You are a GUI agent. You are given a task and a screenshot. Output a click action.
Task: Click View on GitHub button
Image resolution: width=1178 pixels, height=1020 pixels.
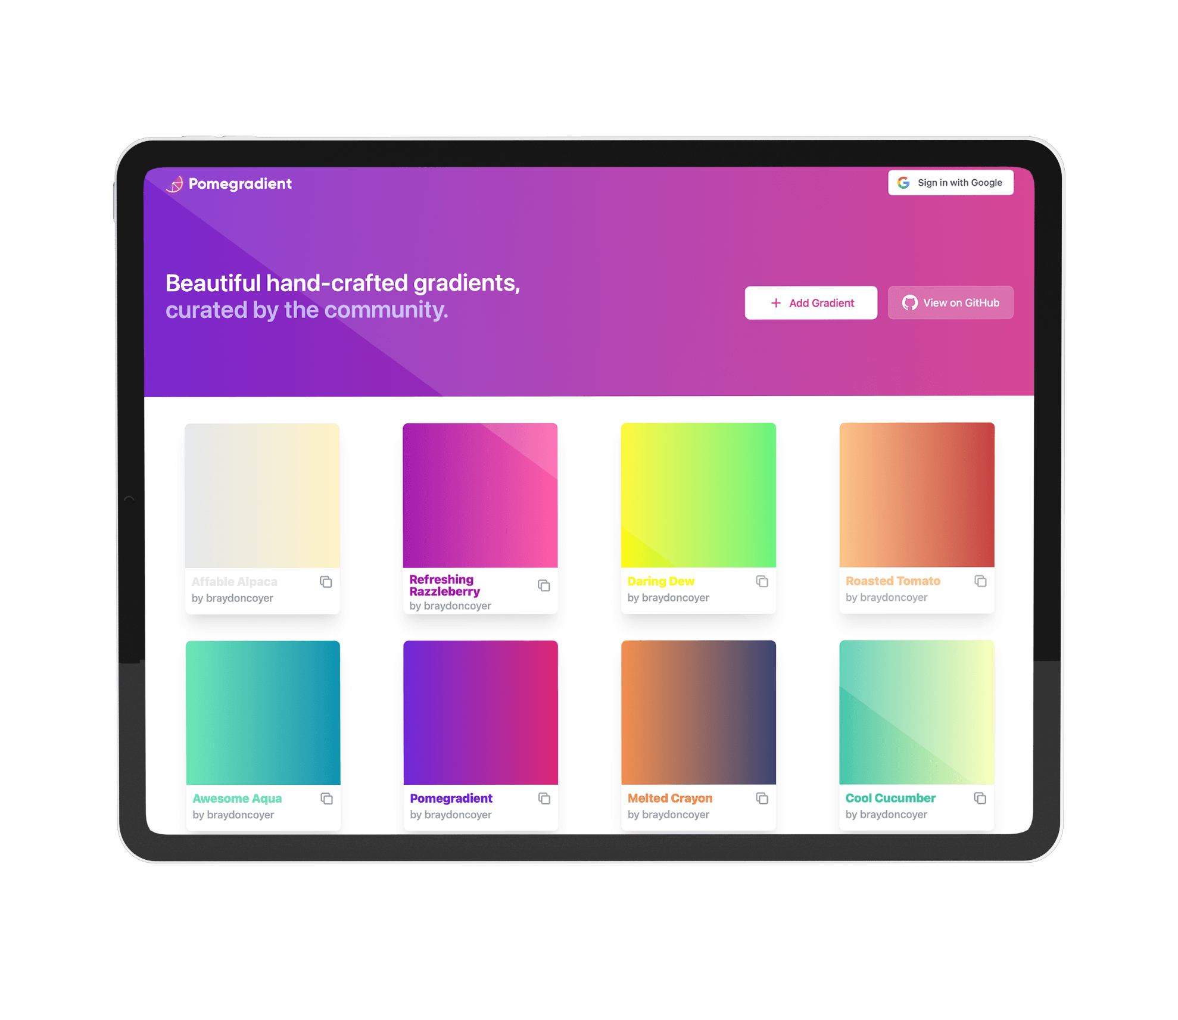click(x=950, y=302)
